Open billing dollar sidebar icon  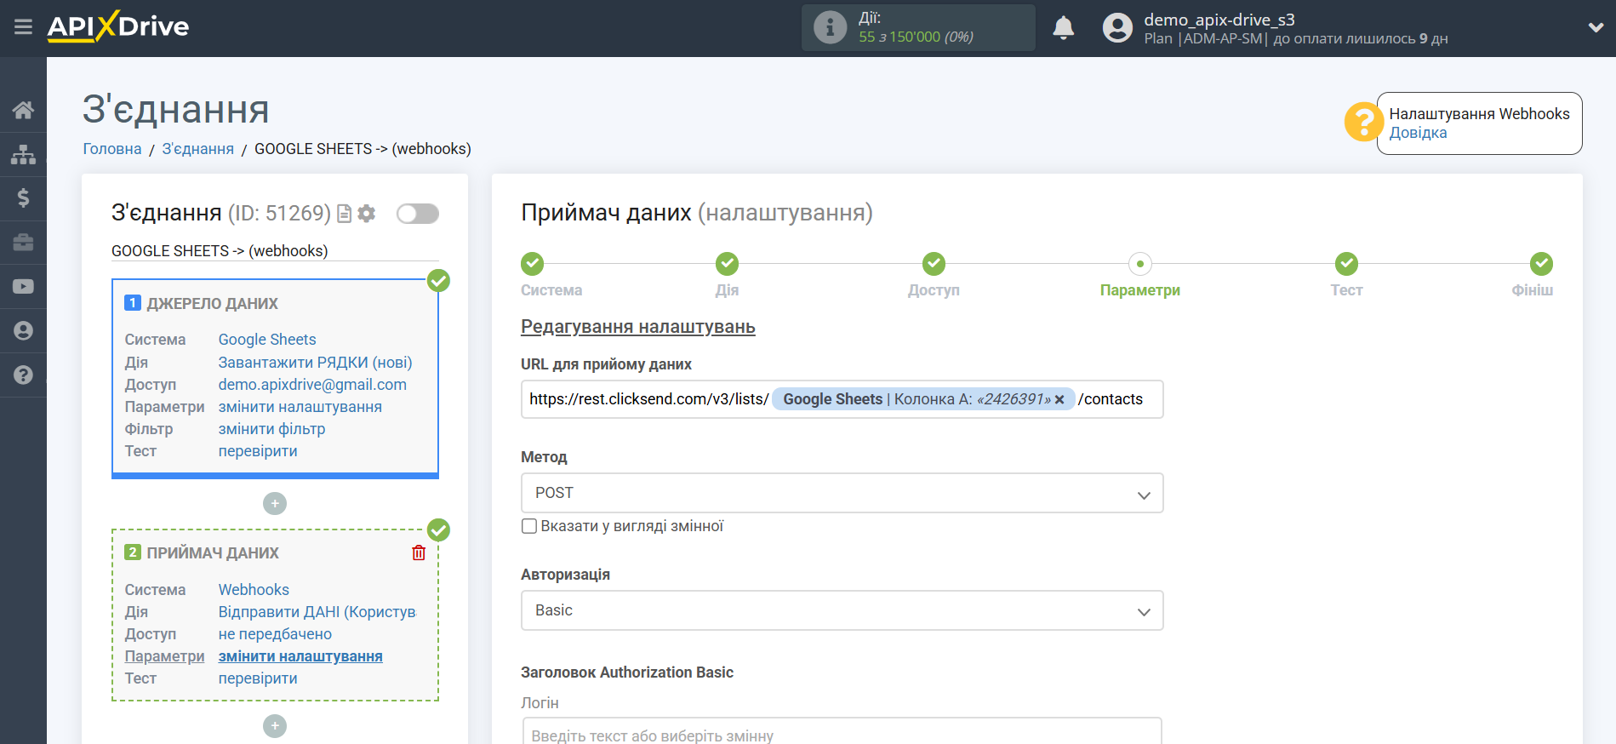point(23,198)
